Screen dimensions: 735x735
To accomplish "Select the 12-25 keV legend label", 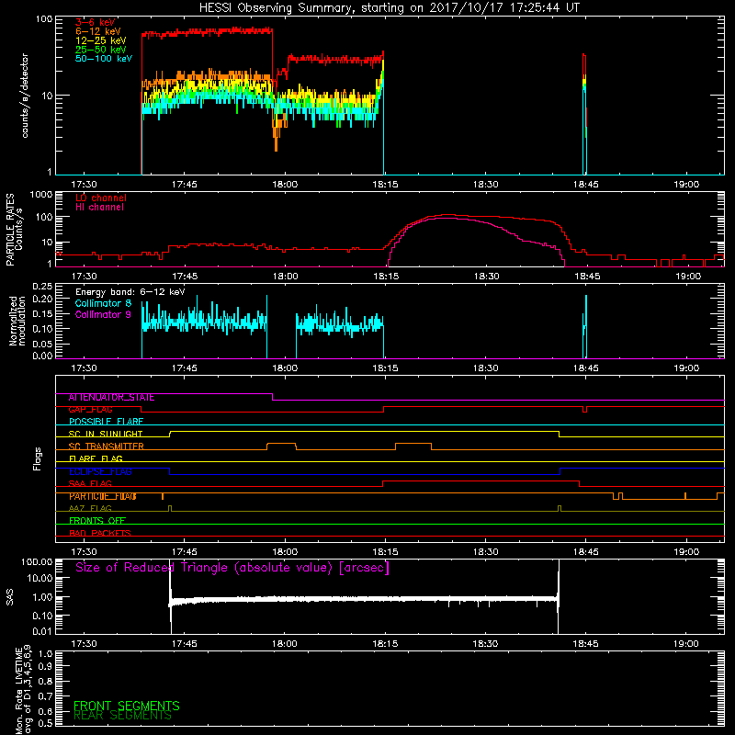I will click(101, 40).
